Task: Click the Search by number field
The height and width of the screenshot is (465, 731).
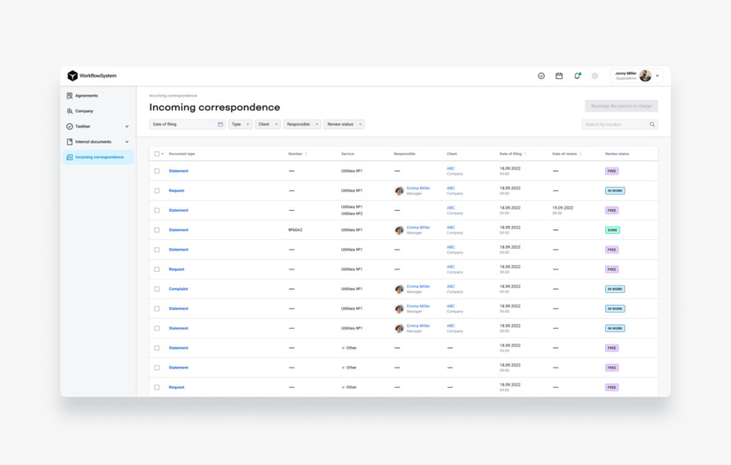Action: coord(614,125)
